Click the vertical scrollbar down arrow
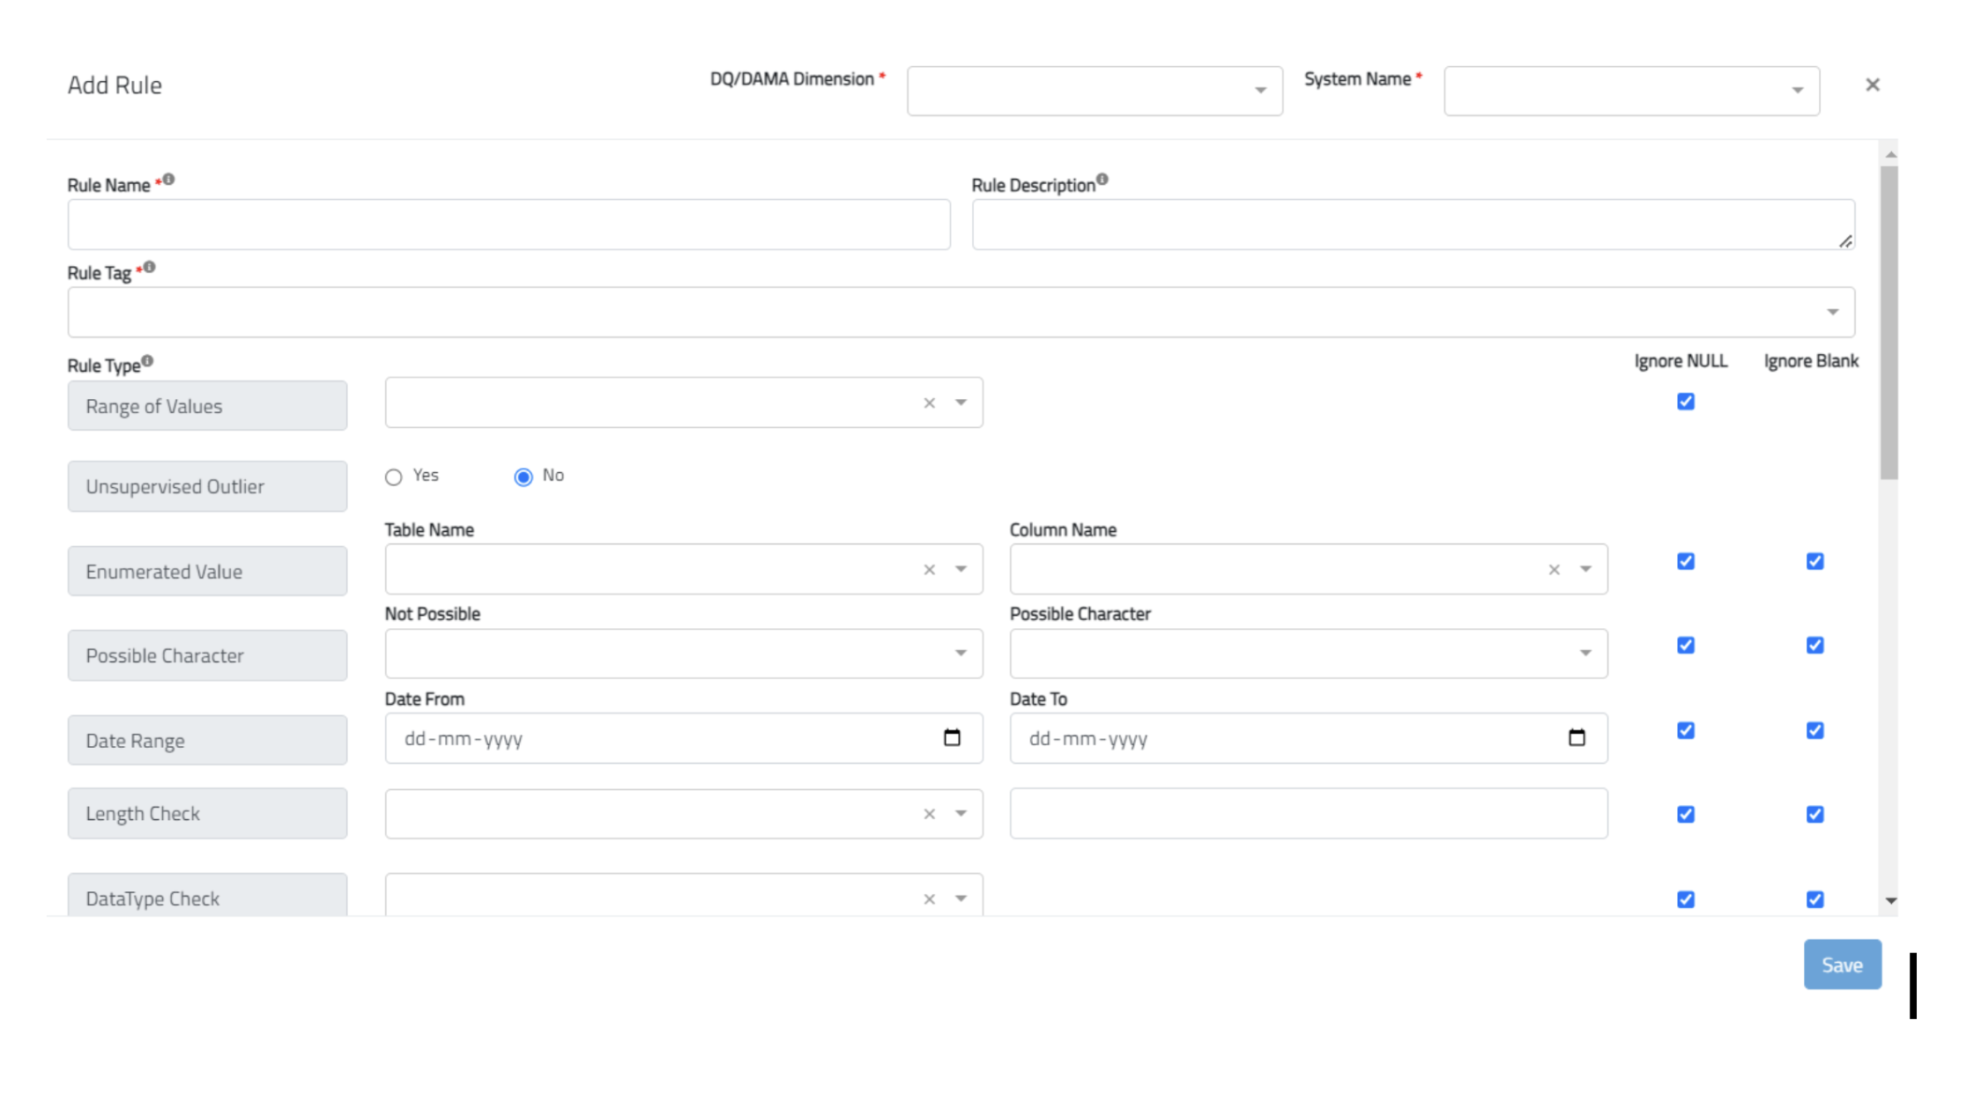The image size is (1974, 1094). pyautogui.click(x=1890, y=901)
